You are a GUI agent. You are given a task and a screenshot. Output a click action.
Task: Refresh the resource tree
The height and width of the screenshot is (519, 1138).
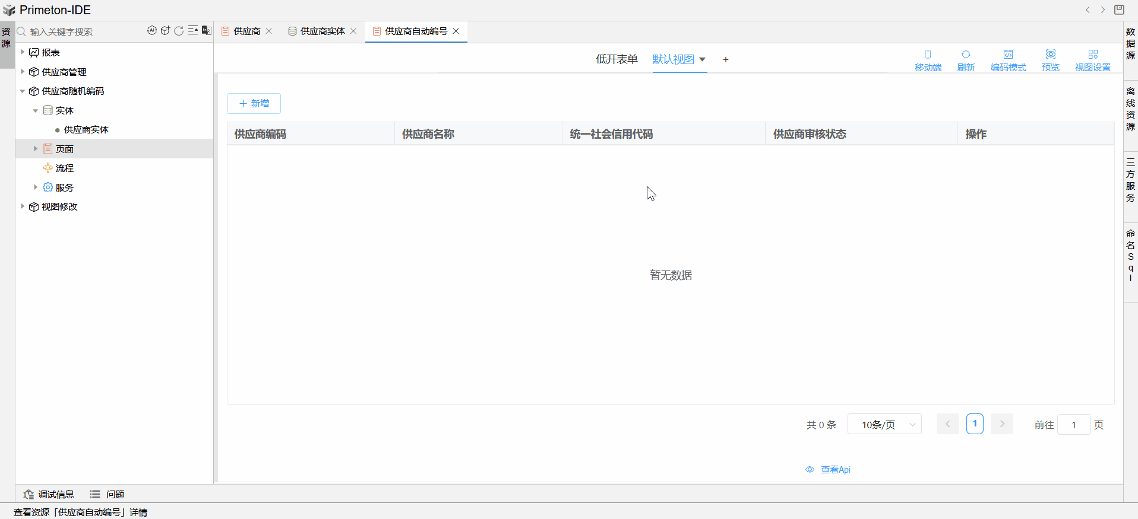[179, 31]
